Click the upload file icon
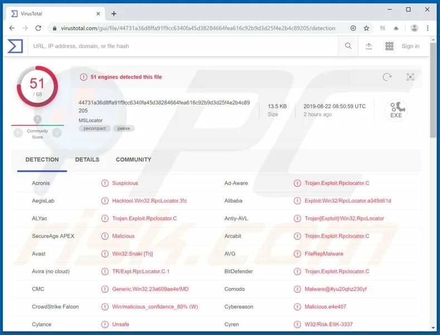The height and width of the screenshot is (335, 440). pos(369,46)
